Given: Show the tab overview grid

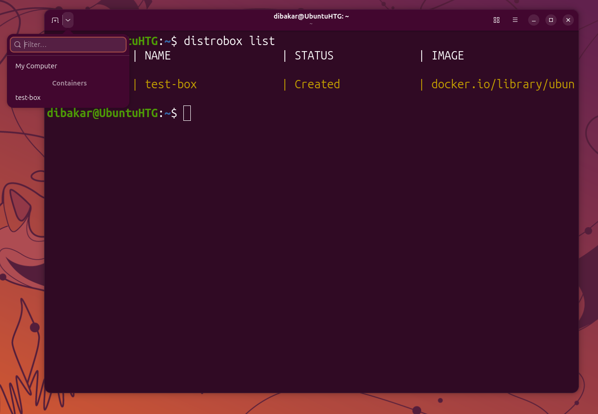Looking at the screenshot, I should [x=497, y=20].
